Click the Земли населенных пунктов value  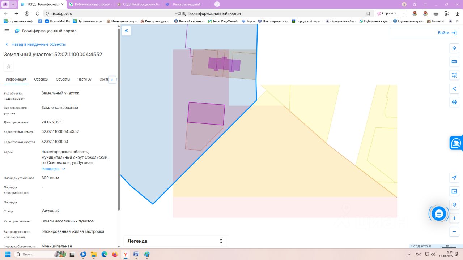[x=68, y=221]
